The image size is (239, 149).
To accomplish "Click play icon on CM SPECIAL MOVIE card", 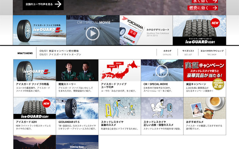I will (162, 71).
